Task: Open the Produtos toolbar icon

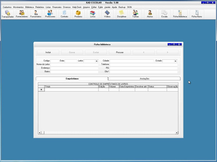Action: (78, 14)
